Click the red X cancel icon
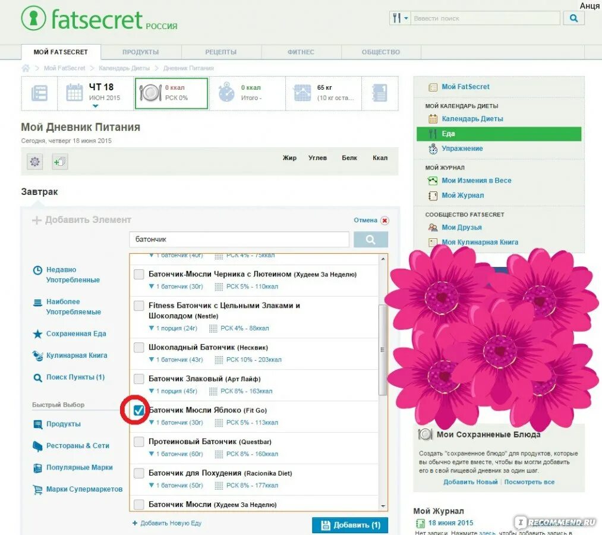This screenshot has height=535, width=602. point(384,221)
